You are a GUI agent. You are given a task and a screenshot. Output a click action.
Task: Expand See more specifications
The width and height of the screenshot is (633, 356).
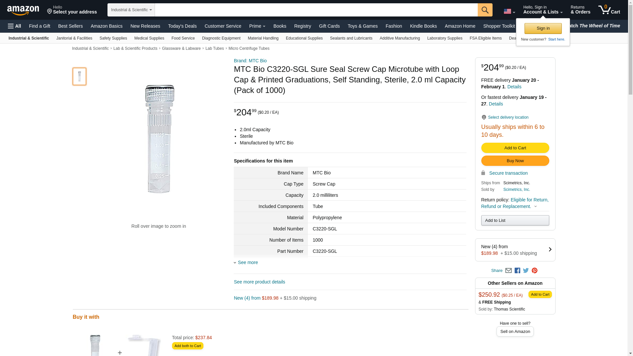(x=248, y=262)
